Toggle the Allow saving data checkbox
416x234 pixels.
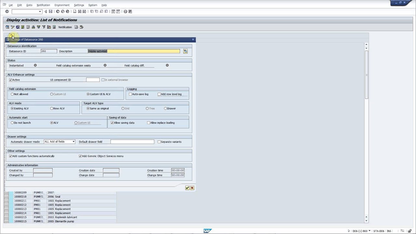coord(112,123)
